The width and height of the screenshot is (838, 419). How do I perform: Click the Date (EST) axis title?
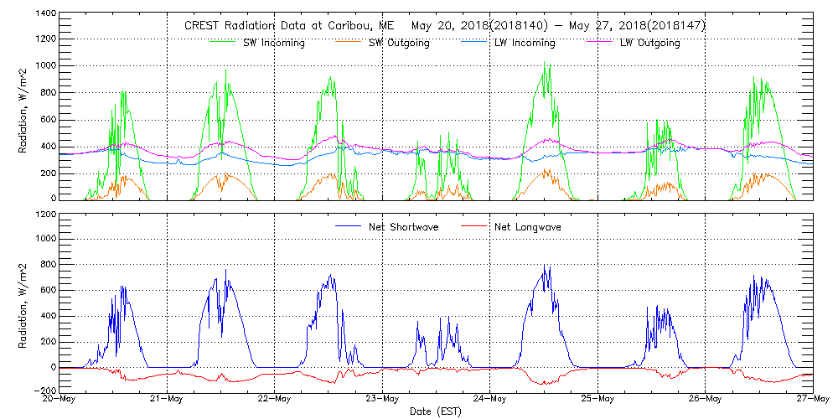(437, 411)
